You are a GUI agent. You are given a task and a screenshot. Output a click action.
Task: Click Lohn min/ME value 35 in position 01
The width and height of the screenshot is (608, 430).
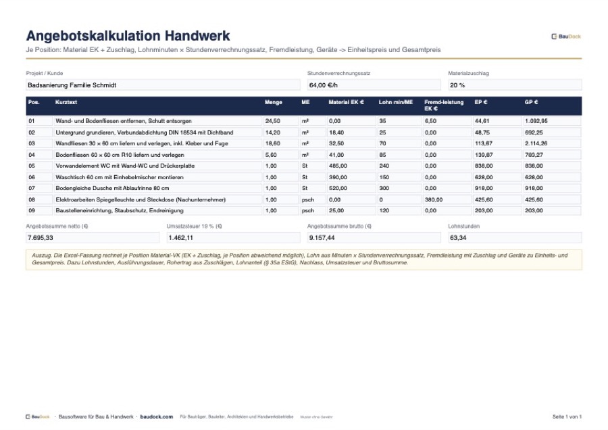399,121
